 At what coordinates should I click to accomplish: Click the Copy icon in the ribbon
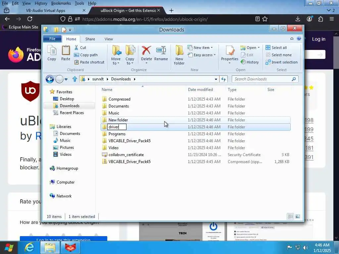pyautogui.click(x=52, y=53)
